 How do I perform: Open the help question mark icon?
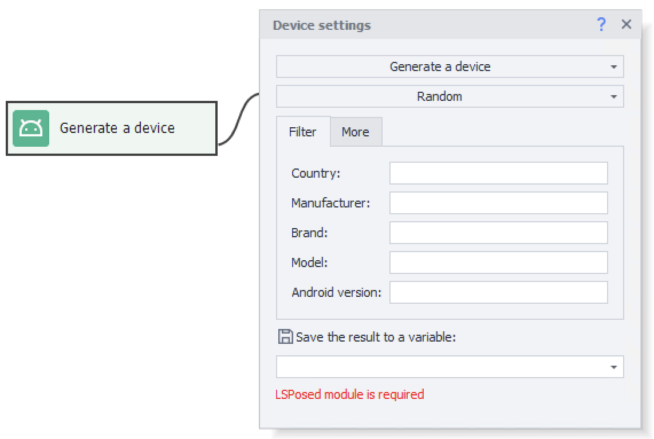601,25
